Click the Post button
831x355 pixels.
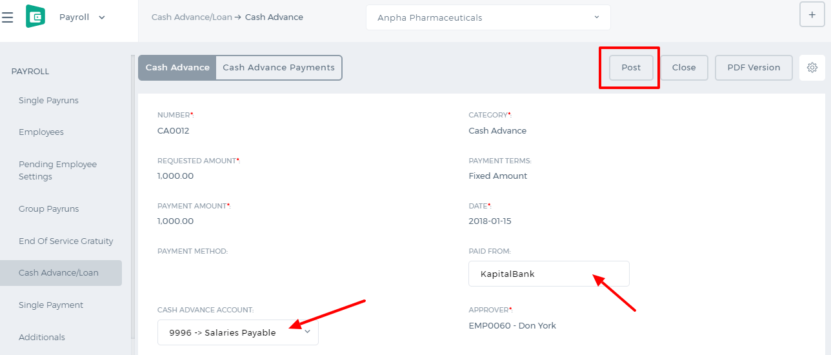pyautogui.click(x=631, y=68)
